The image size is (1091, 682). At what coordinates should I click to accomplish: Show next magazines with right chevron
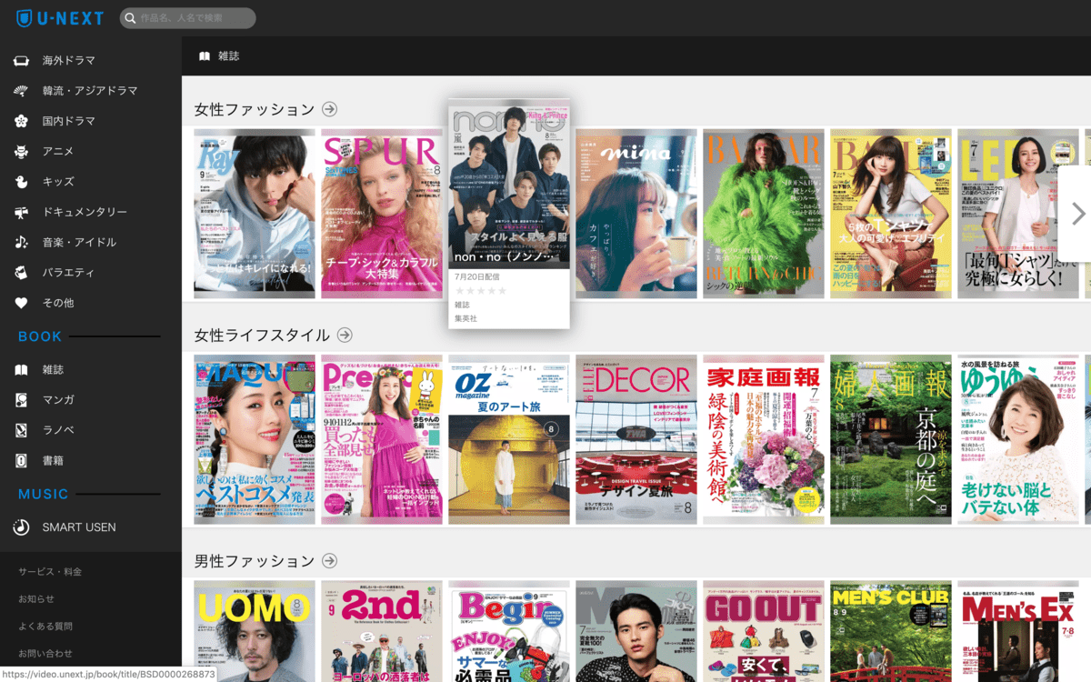pos(1077,214)
